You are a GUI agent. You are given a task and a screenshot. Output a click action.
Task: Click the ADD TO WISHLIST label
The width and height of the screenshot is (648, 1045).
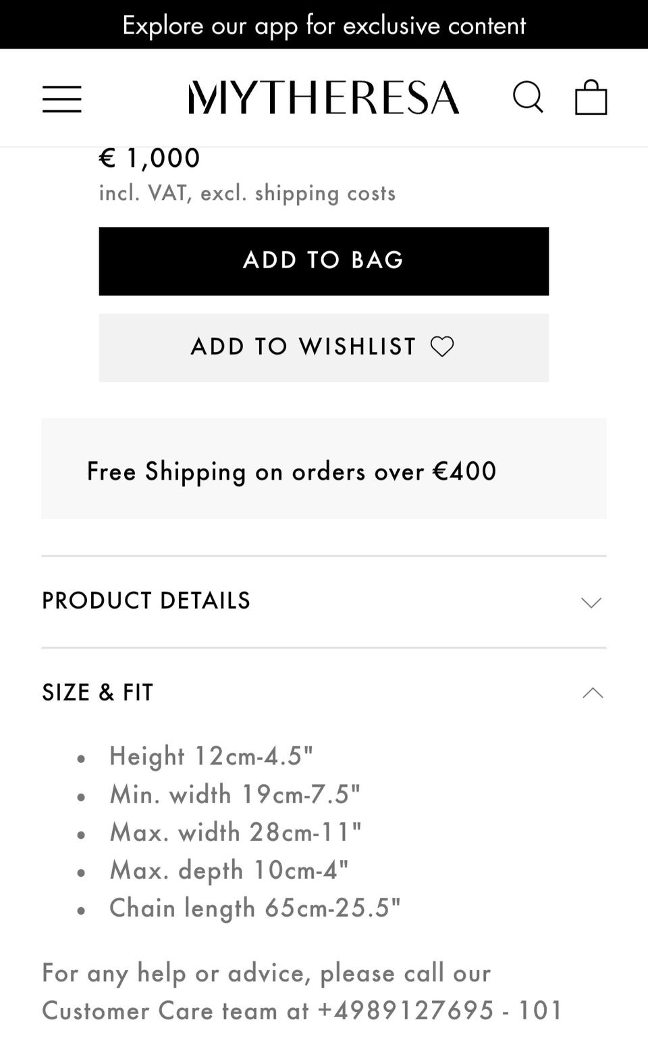[x=304, y=347]
